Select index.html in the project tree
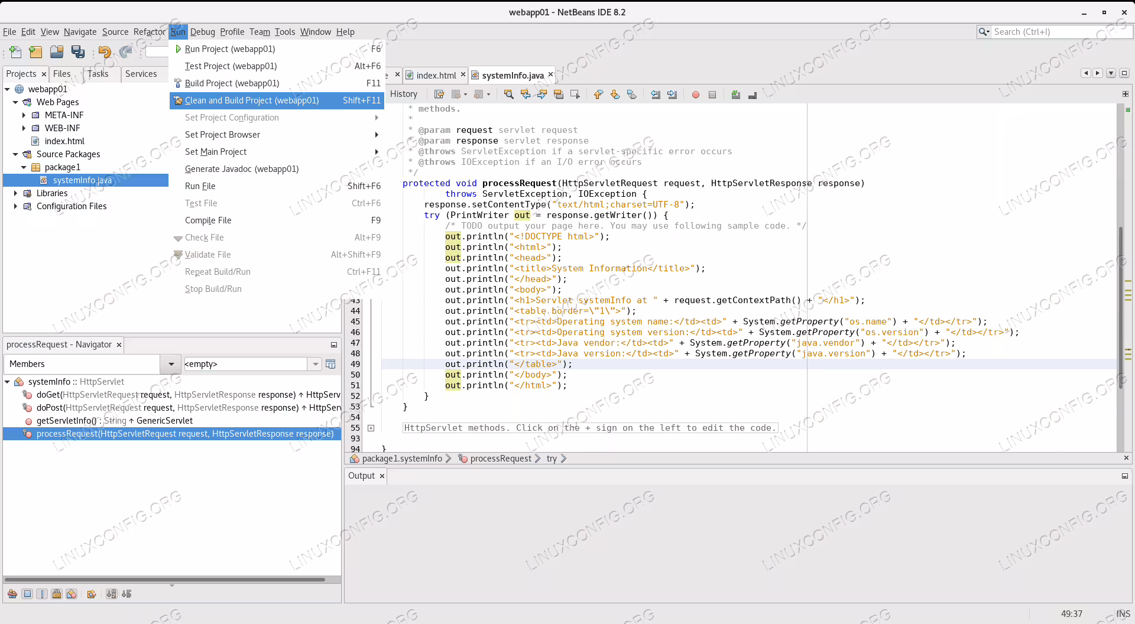The height and width of the screenshot is (624, 1135). 64,141
